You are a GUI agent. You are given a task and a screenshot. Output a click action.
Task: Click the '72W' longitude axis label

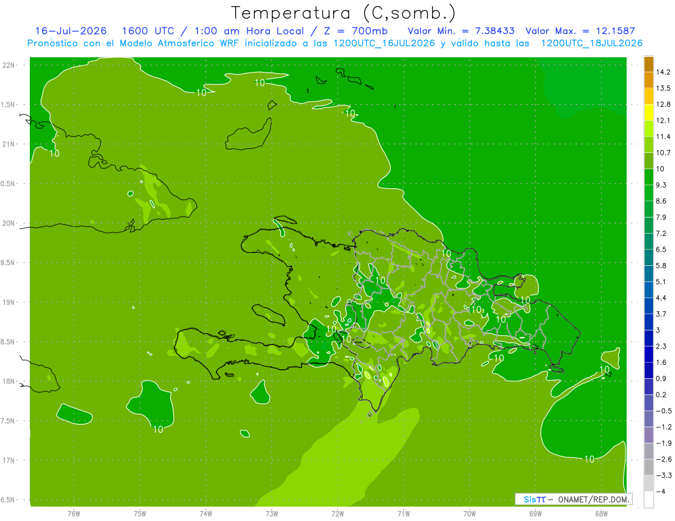(337, 513)
